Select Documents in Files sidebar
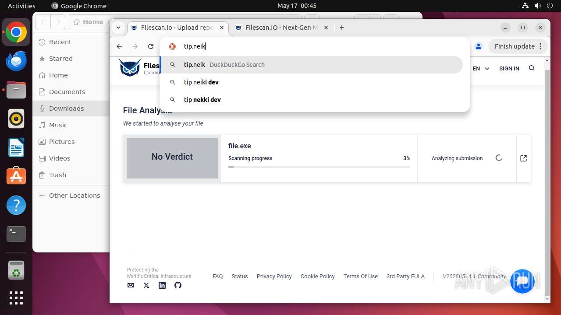Viewport: 561px width, 315px height. pos(71,92)
